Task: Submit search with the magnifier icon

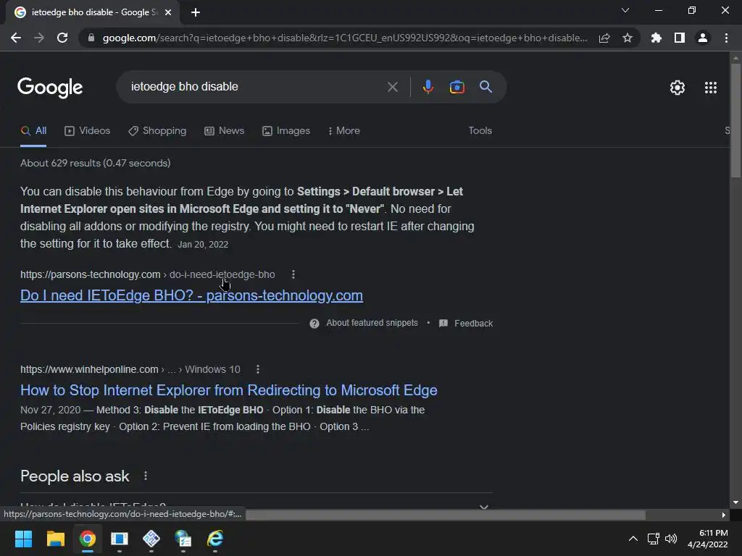Action: [x=485, y=87]
